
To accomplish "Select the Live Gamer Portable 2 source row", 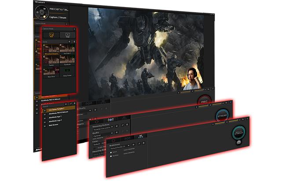I will pos(59,109).
